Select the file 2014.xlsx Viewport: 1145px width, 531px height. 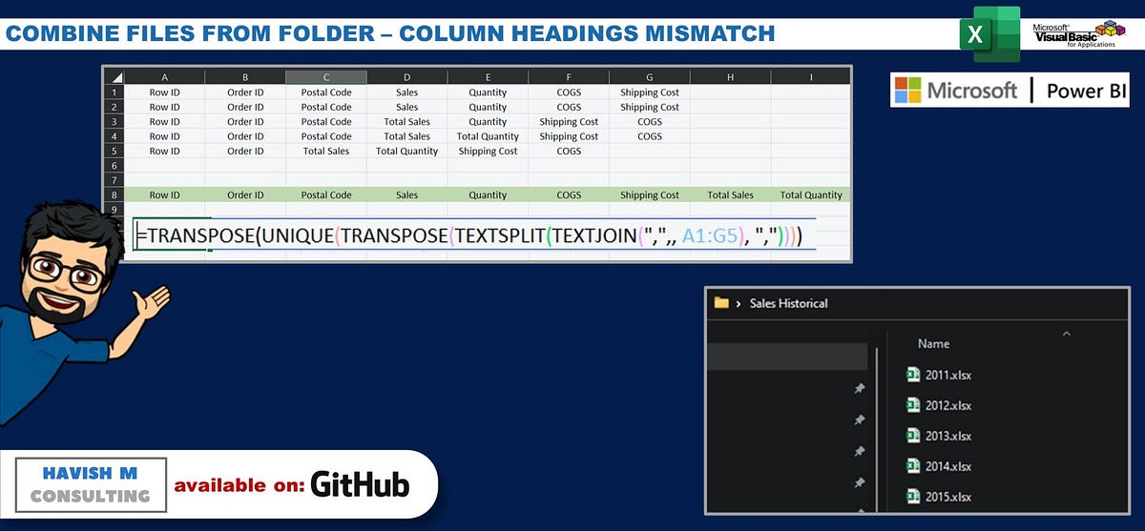[x=948, y=466]
